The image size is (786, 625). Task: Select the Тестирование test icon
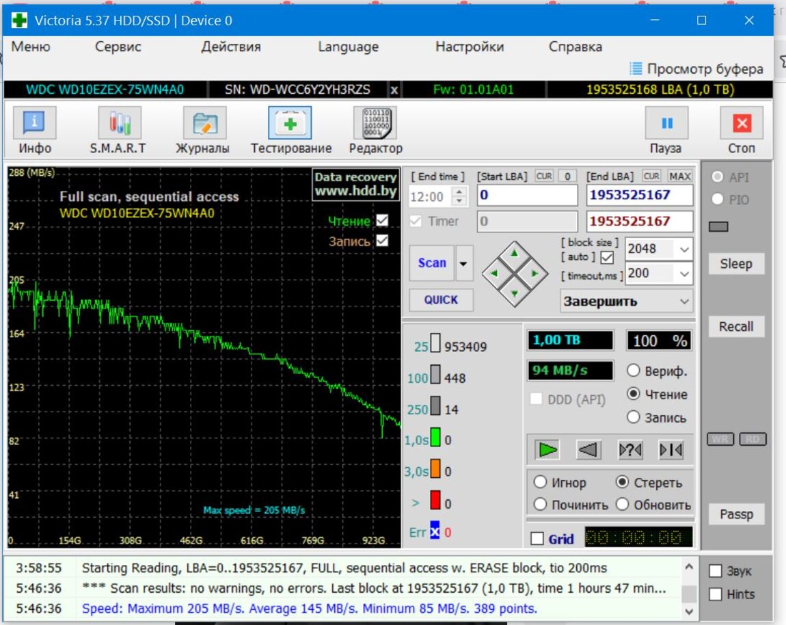click(x=290, y=124)
